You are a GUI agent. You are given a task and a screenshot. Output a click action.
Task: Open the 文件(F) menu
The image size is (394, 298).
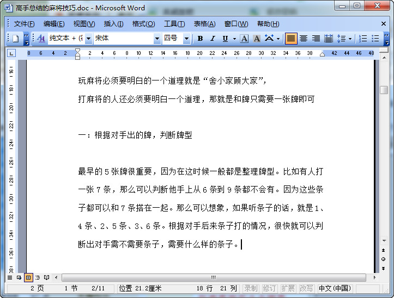point(24,24)
